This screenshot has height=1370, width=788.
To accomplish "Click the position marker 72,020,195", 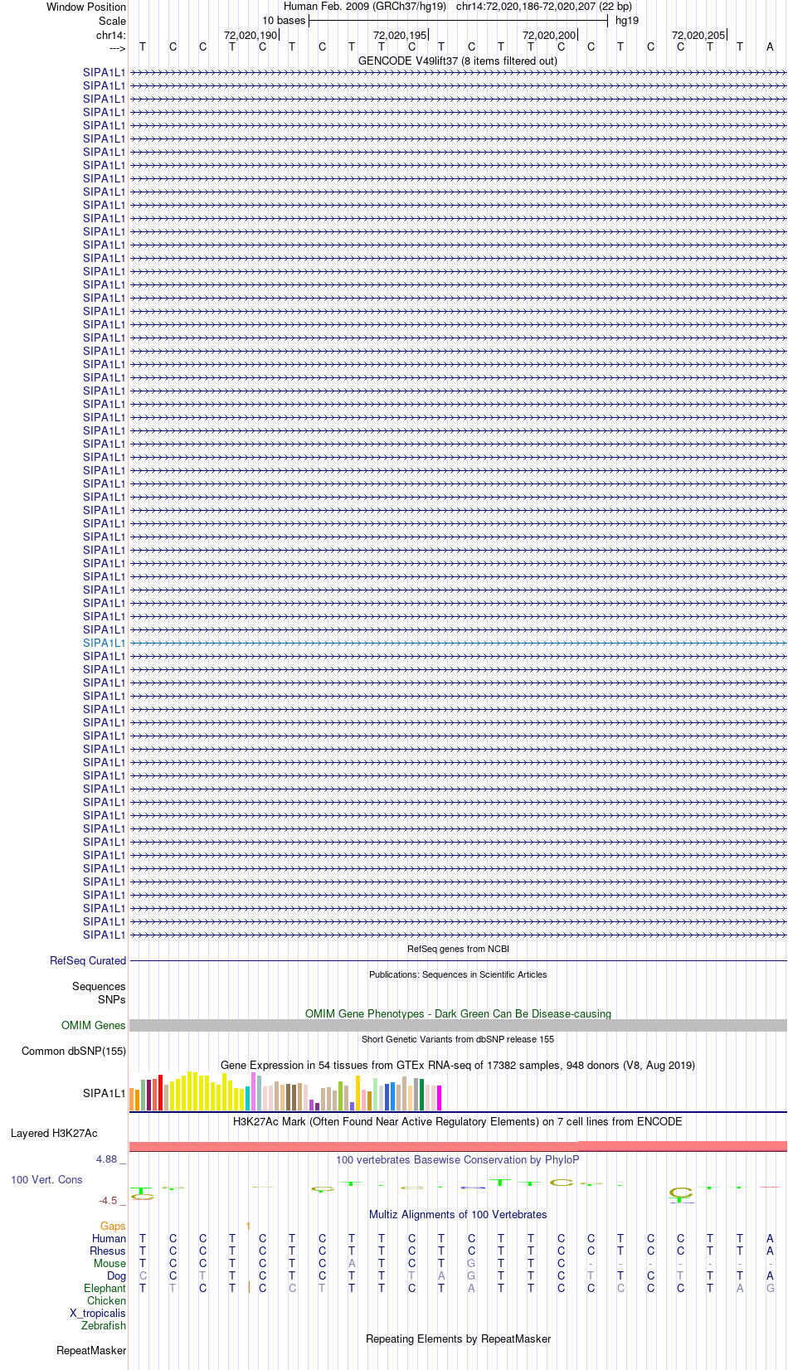I will click(400, 35).
